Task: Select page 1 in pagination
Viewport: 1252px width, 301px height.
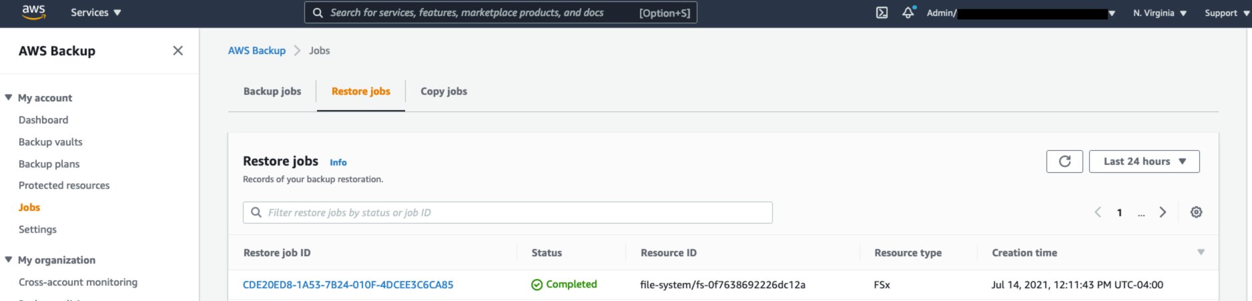Action: click(1119, 213)
